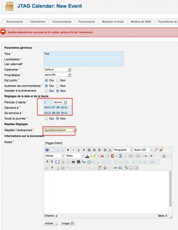Insert anchor icon in editor toolbar
The image size is (178, 230).
tap(105, 168)
